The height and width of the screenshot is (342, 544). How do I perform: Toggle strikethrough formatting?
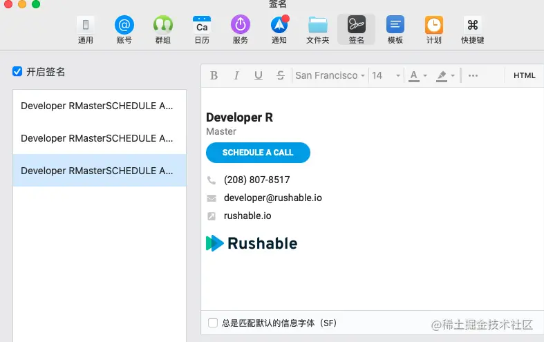tap(281, 75)
